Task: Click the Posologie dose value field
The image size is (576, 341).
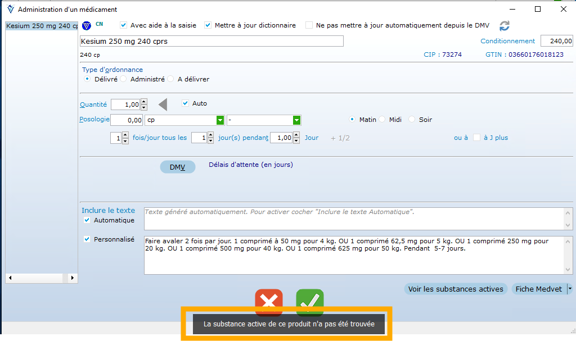Action: (x=127, y=120)
